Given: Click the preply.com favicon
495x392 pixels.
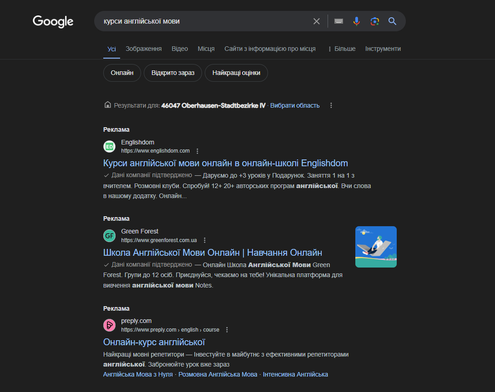Looking at the screenshot, I should click(110, 325).
